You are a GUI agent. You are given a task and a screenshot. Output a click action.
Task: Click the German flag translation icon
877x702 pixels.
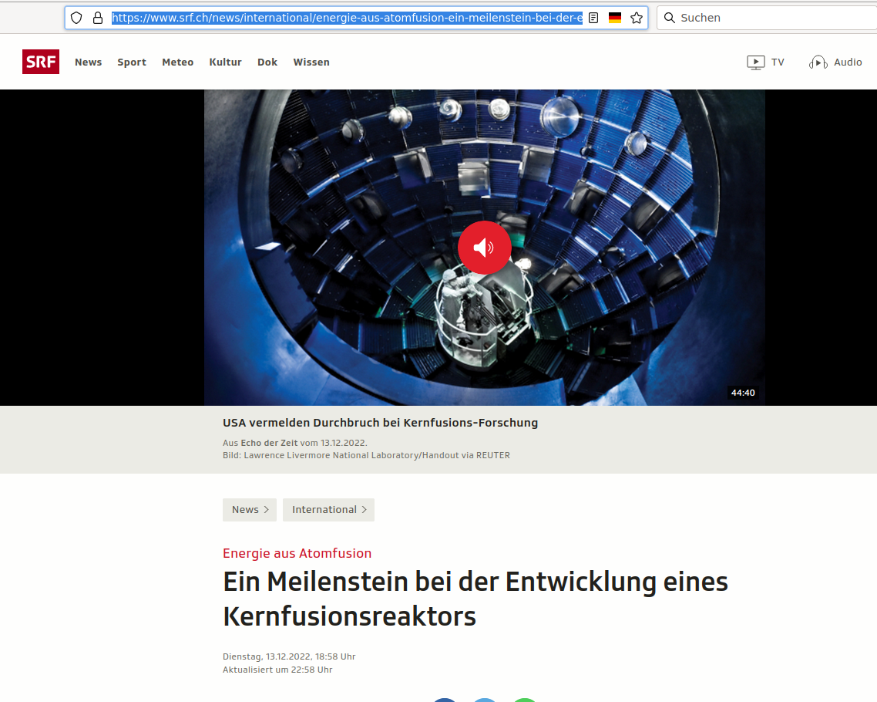[x=614, y=17]
